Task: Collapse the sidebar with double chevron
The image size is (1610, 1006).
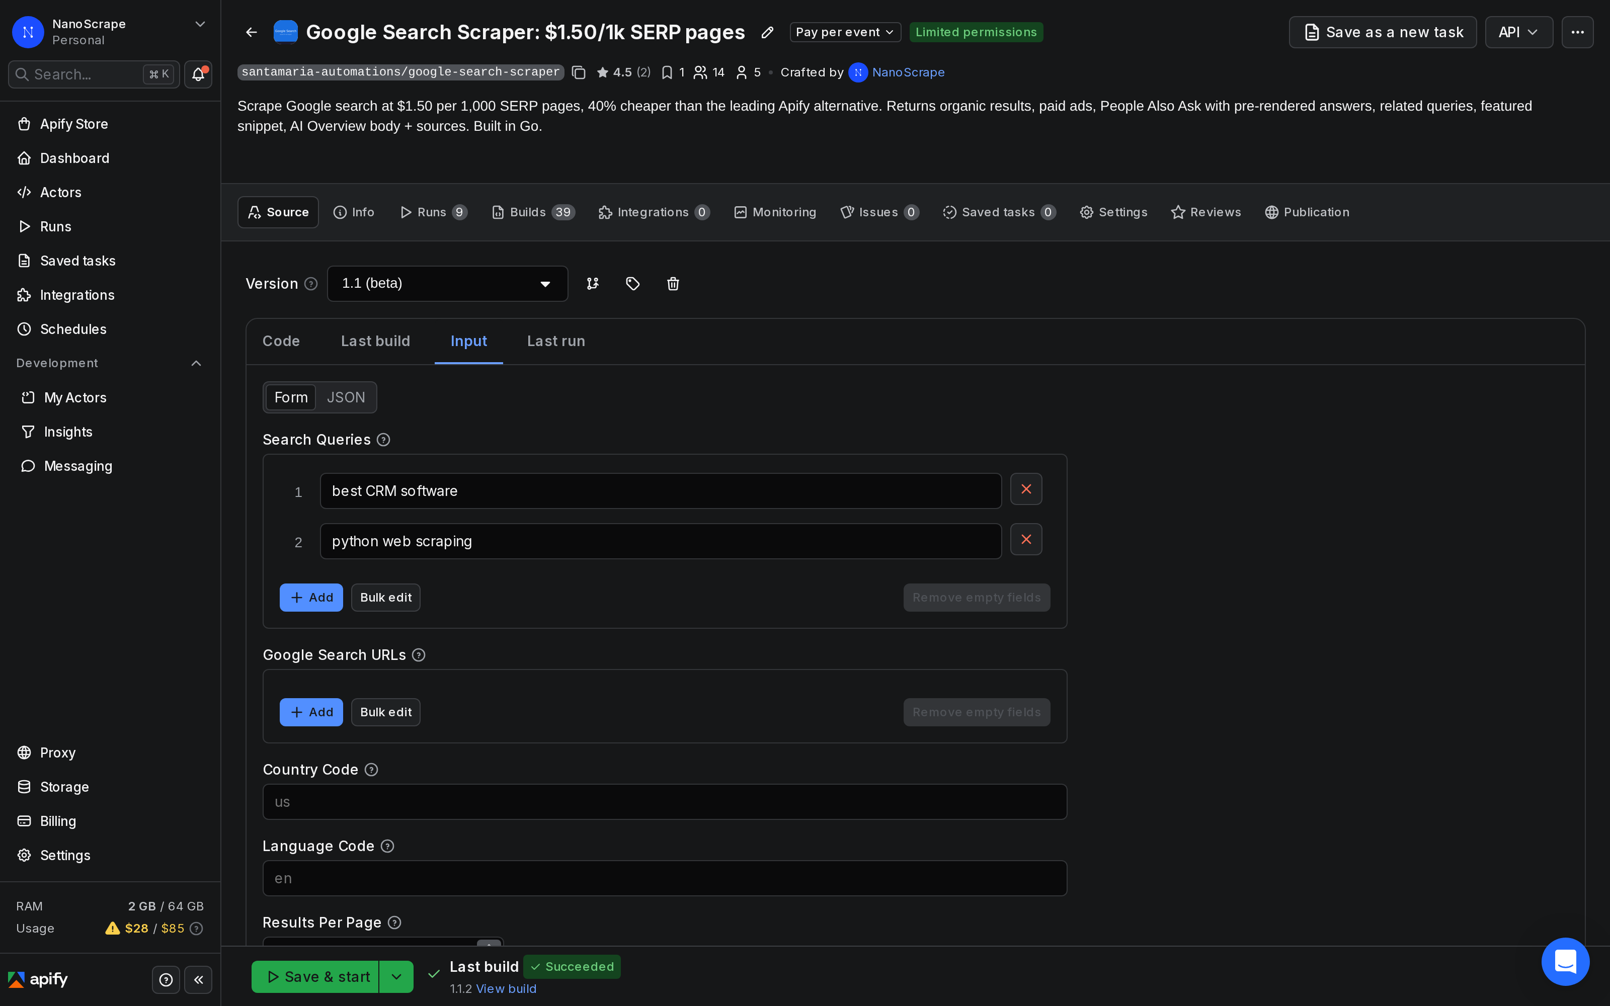Action: click(x=198, y=979)
